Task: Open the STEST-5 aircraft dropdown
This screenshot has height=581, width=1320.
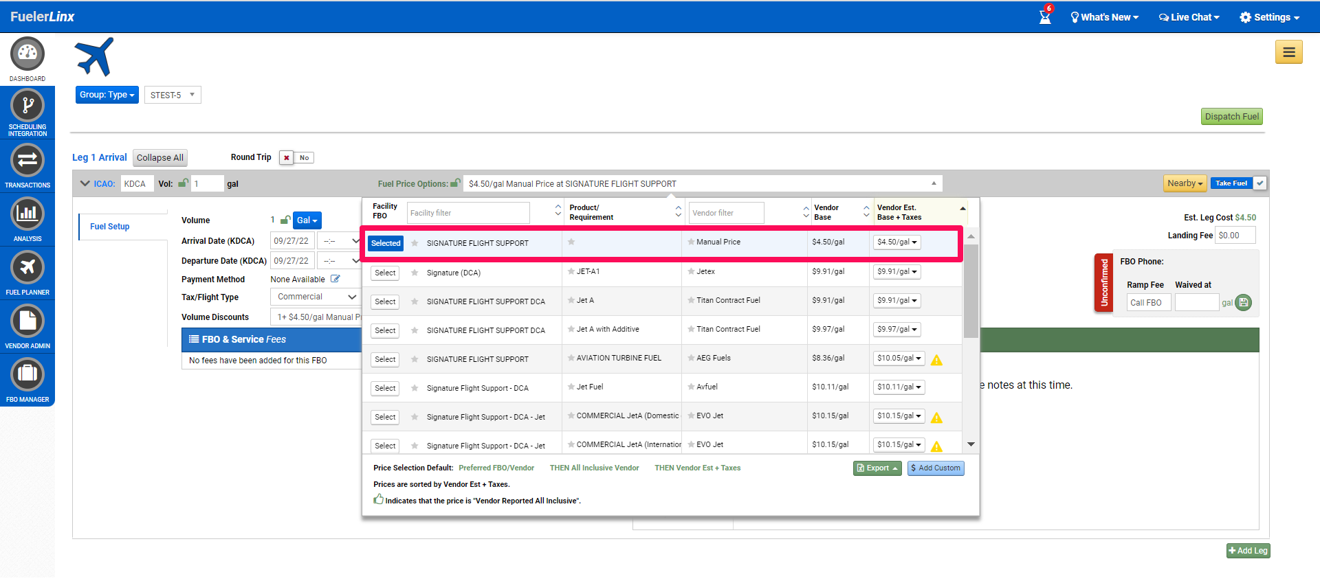Action: [173, 95]
